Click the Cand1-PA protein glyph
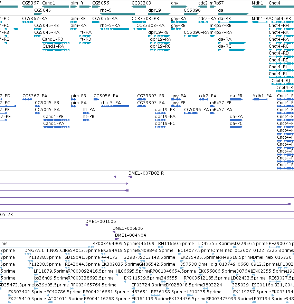 (56, 127)
